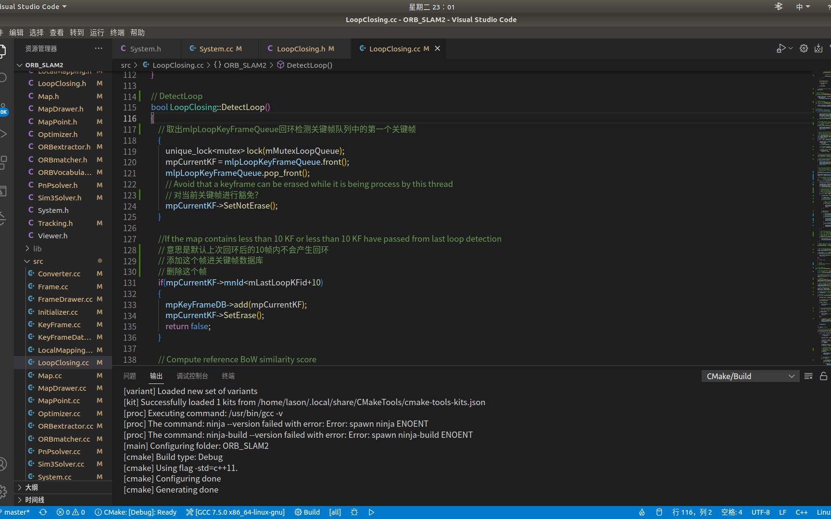Open Converter.cc in the explorer
Viewport: 831px width, 519px height.
click(63, 274)
